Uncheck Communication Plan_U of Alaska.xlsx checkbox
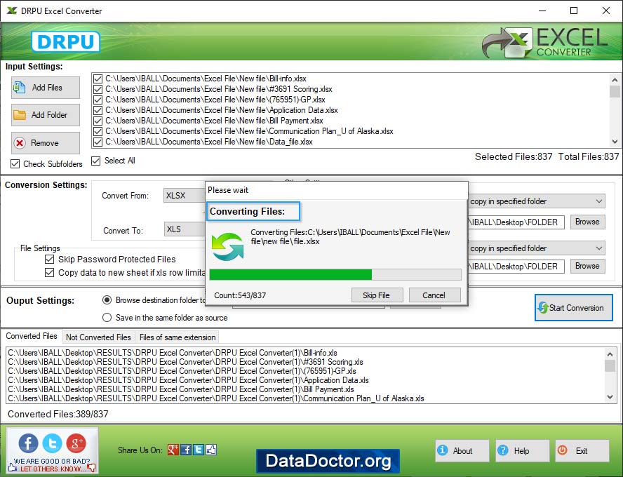The height and width of the screenshot is (477, 623). pyautogui.click(x=98, y=131)
